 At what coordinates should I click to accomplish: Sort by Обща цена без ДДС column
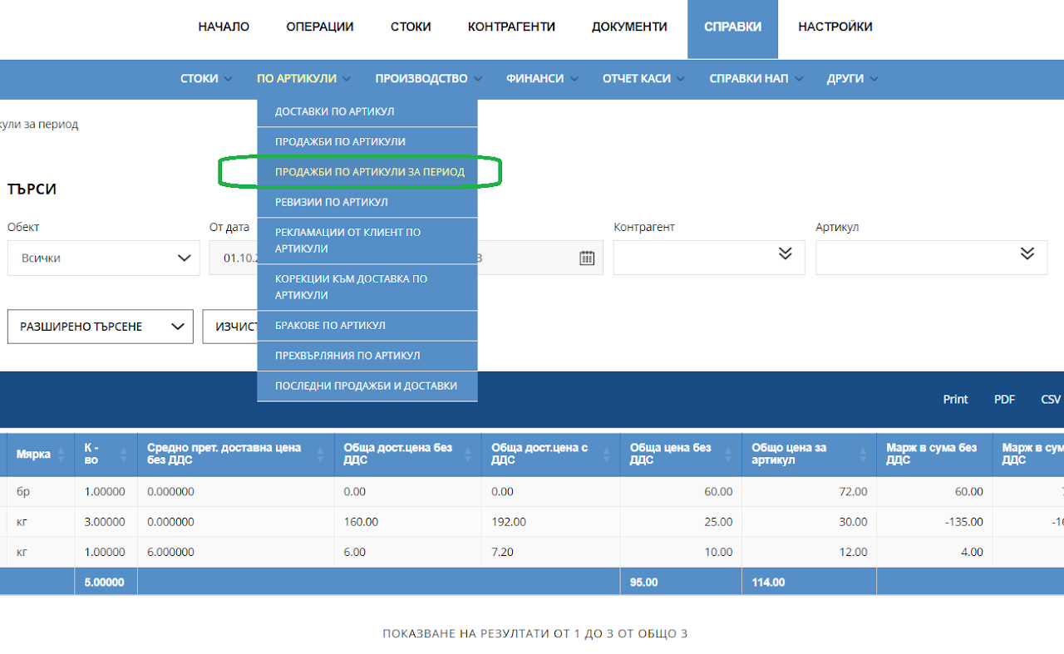(x=730, y=455)
